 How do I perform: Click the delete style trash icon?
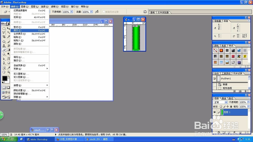(245, 66)
